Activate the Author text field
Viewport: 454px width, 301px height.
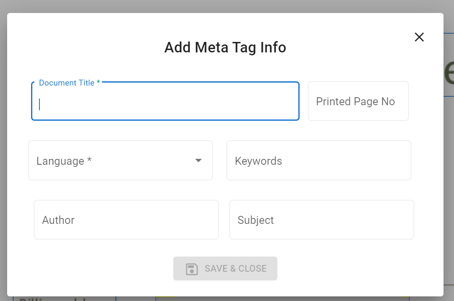[x=126, y=220]
